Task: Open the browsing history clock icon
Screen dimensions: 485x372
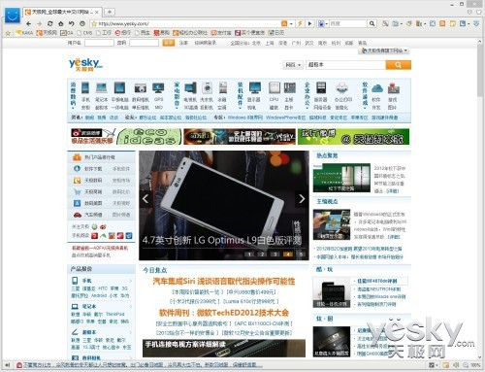Action: (x=82, y=23)
